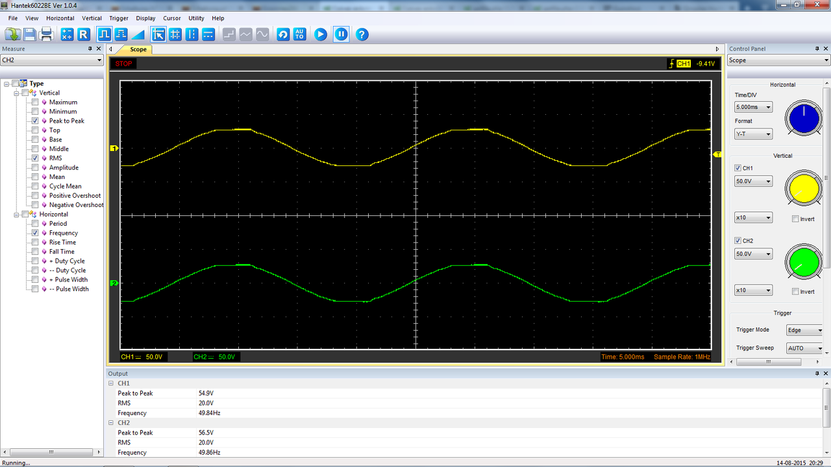Uncheck the Peak to Peak measurement
This screenshot has width=831, height=467.
(x=35, y=121)
